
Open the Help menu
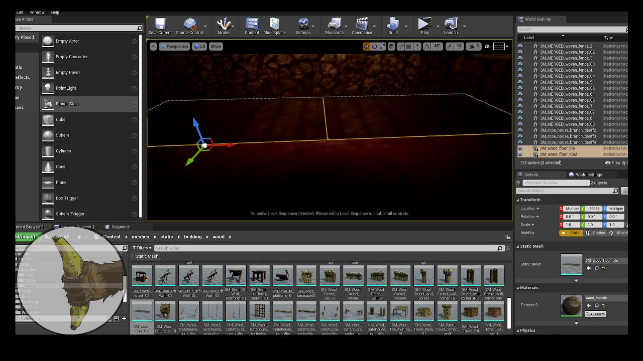coord(55,12)
